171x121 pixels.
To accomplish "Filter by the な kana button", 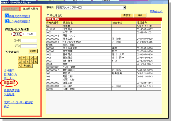I will pos(36,58).
